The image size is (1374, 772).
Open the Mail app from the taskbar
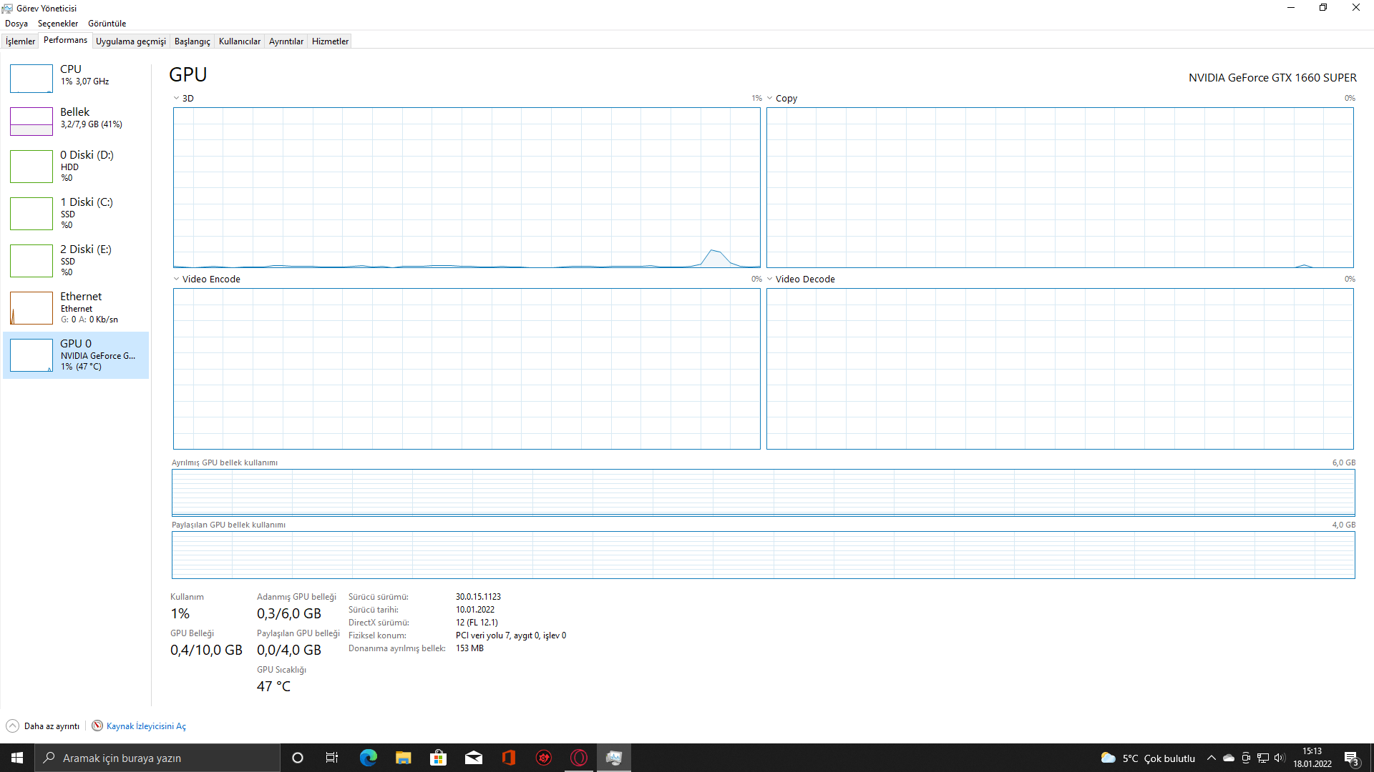pyautogui.click(x=473, y=758)
